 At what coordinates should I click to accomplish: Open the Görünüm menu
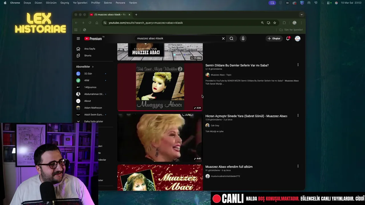51,3
